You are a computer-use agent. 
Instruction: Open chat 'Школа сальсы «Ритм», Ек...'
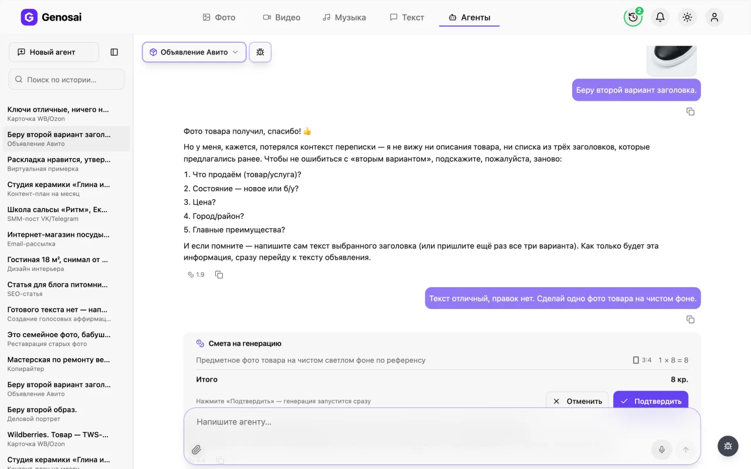click(x=66, y=214)
